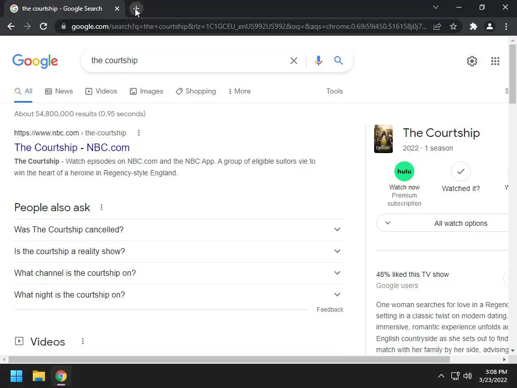Bookmark this tab with star icon
The image size is (517, 388).
tap(453, 26)
